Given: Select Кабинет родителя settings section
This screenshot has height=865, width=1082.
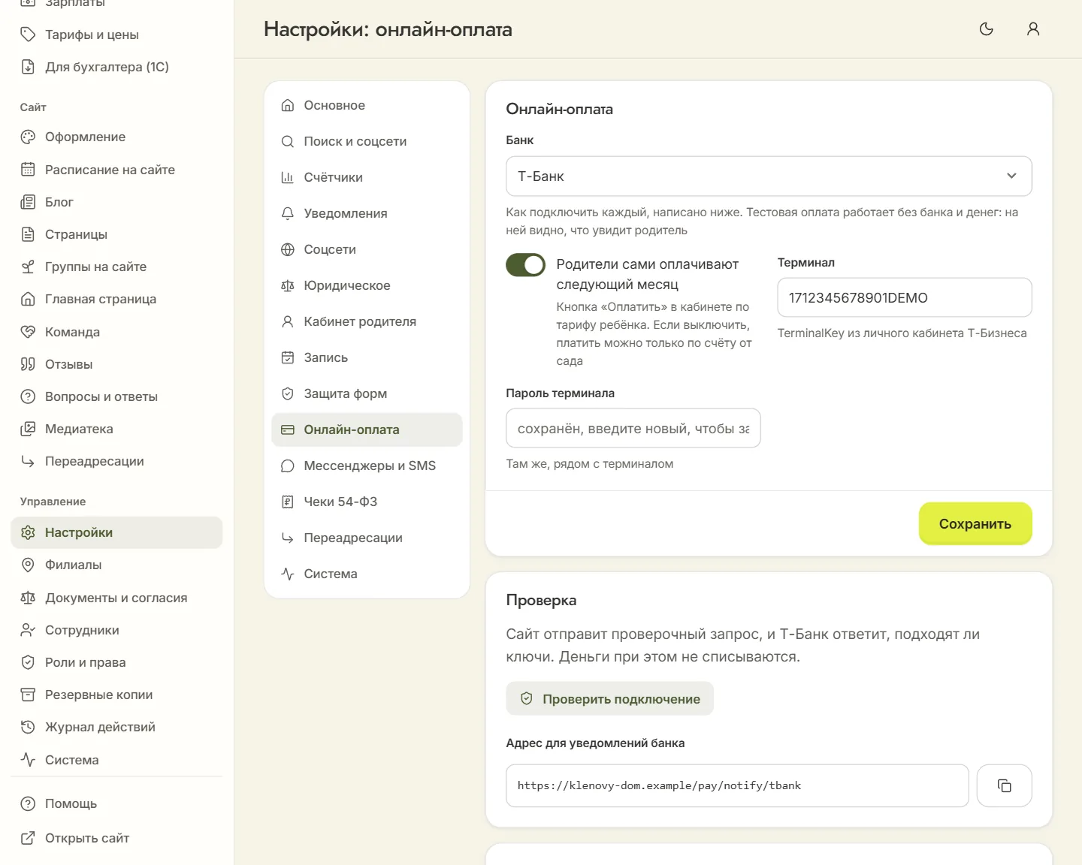Looking at the screenshot, I should click(x=367, y=321).
